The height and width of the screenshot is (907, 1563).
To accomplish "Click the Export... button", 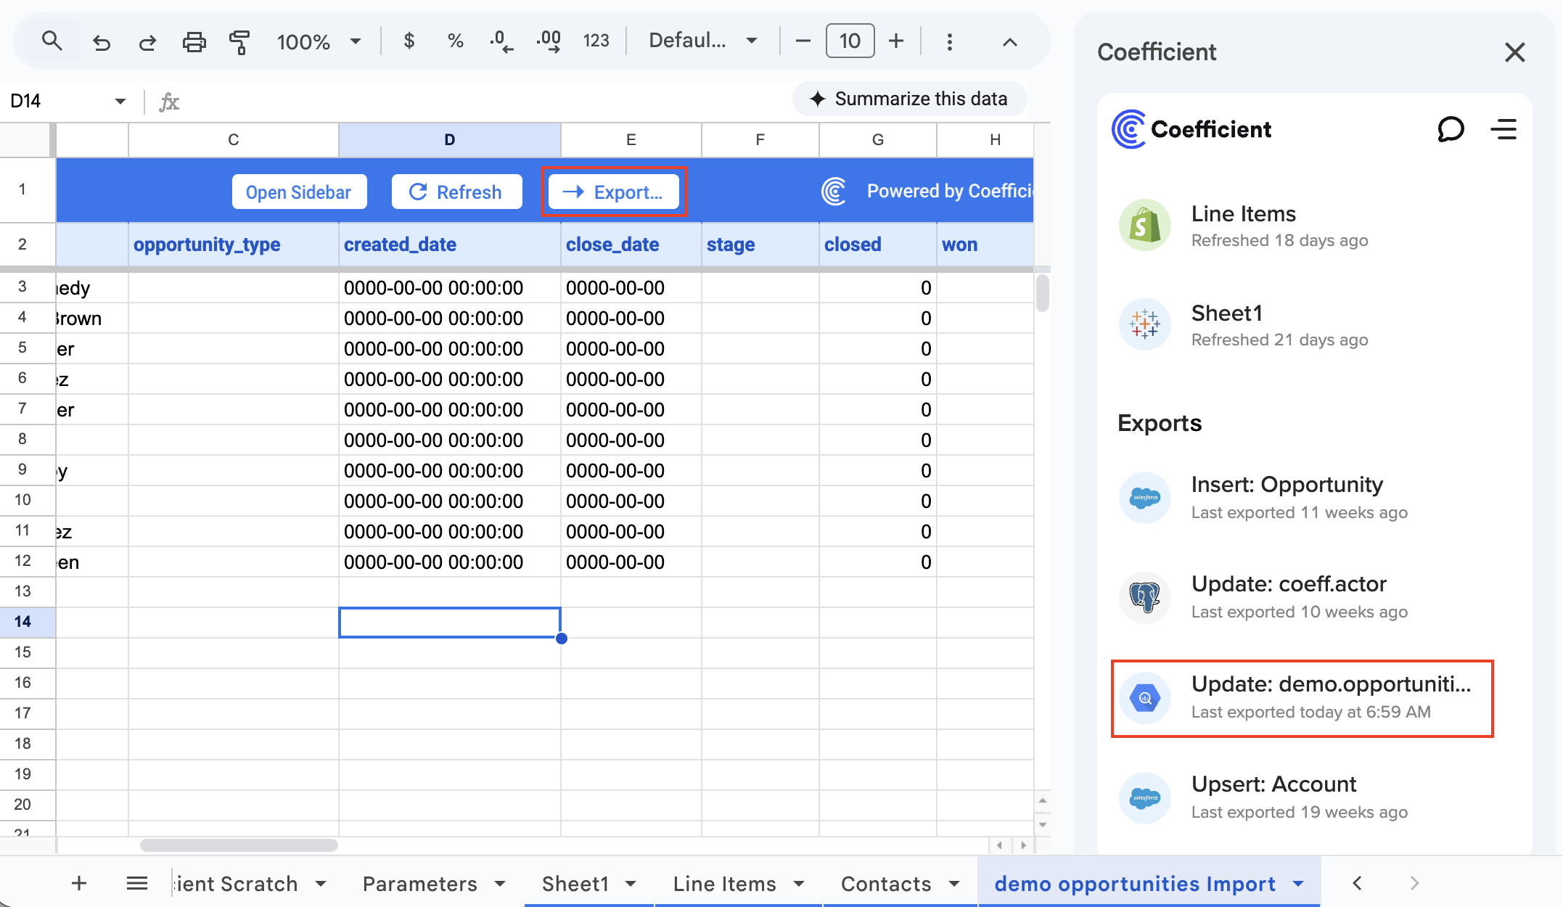I will coord(614,192).
